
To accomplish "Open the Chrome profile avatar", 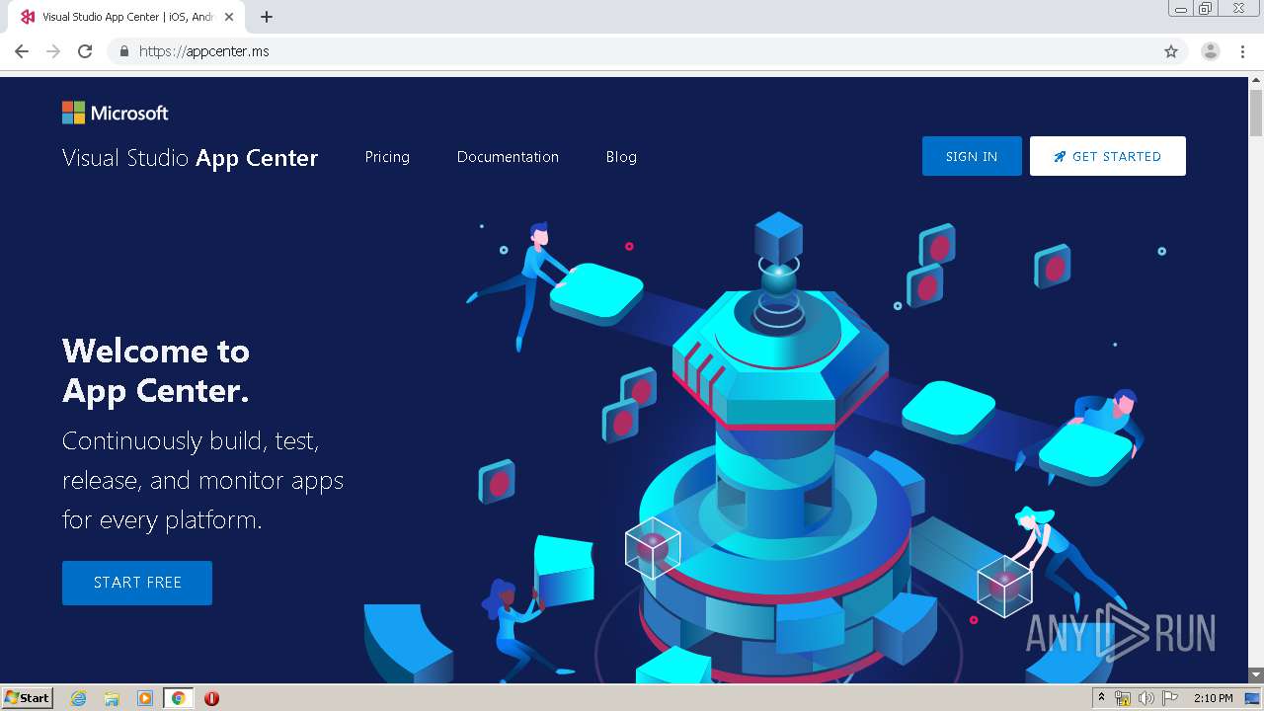I will coord(1211,51).
